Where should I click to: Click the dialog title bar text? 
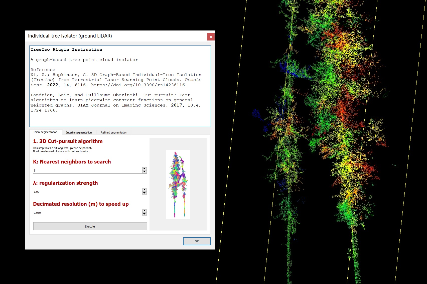(x=70, y=36)
